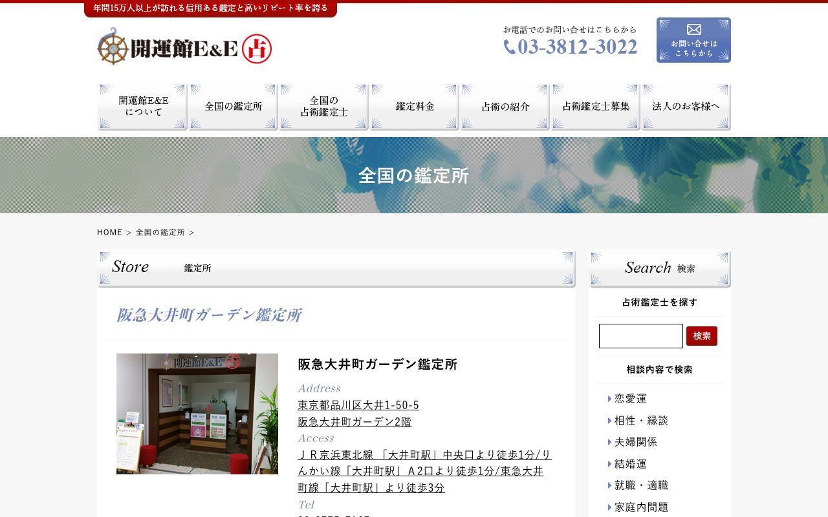Viewport: 828px width, 517px height.
Task: Open the 全国の鑑定所 menu item
Action: [x=233, y=107]
